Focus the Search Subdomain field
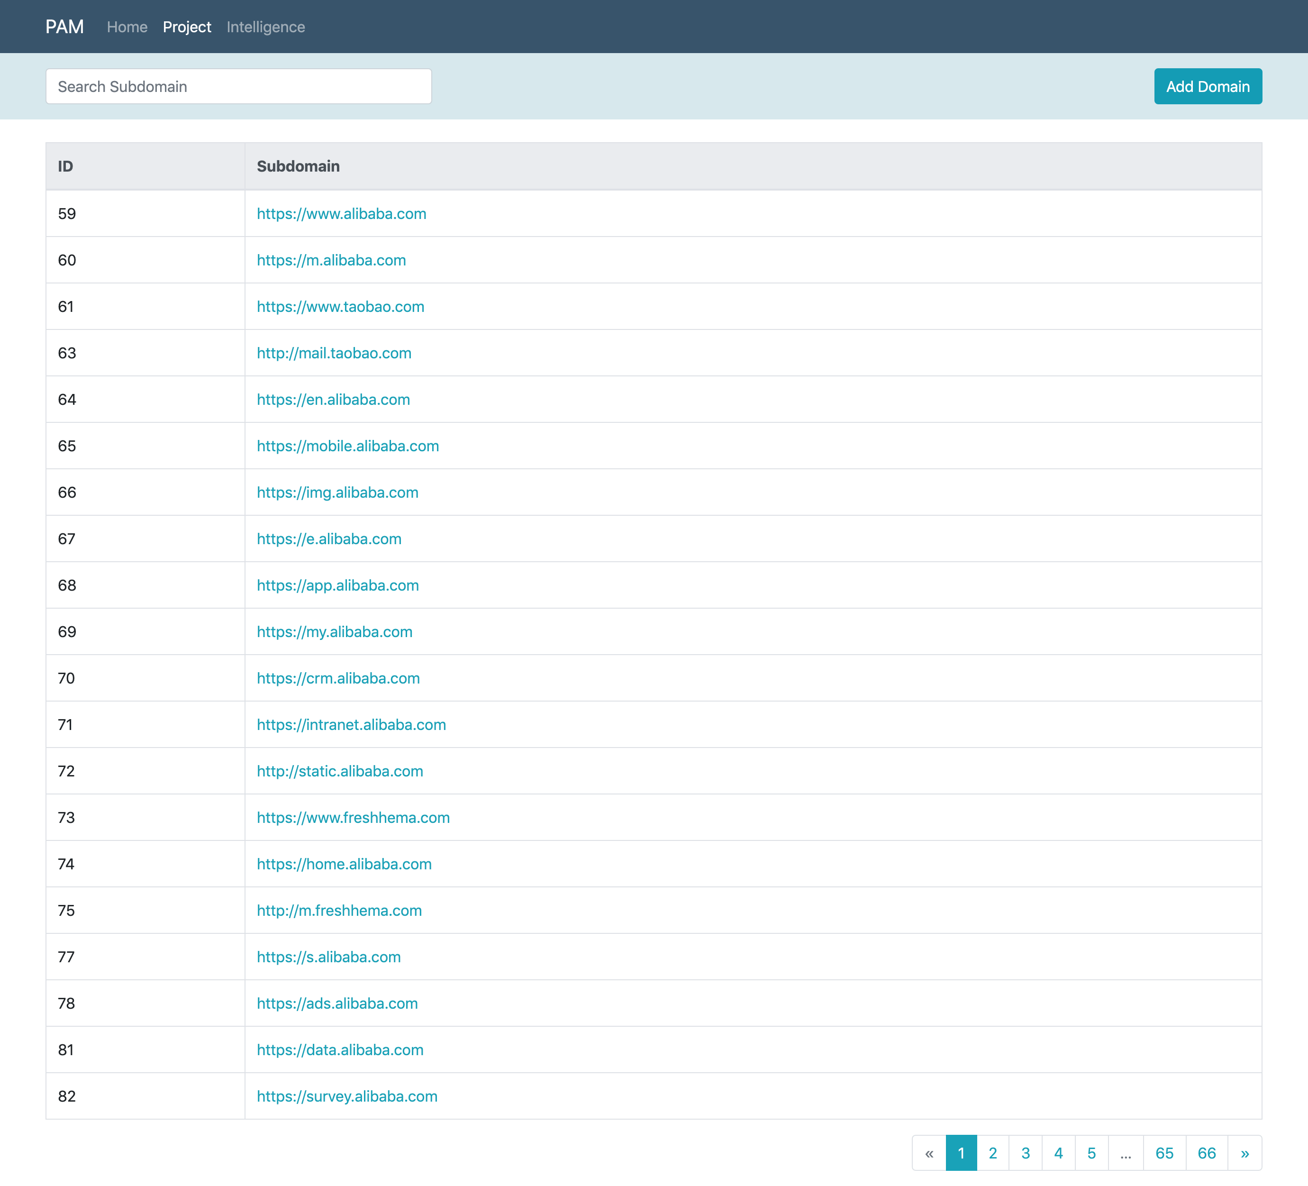1308x1186 pixels. (239, 86)
